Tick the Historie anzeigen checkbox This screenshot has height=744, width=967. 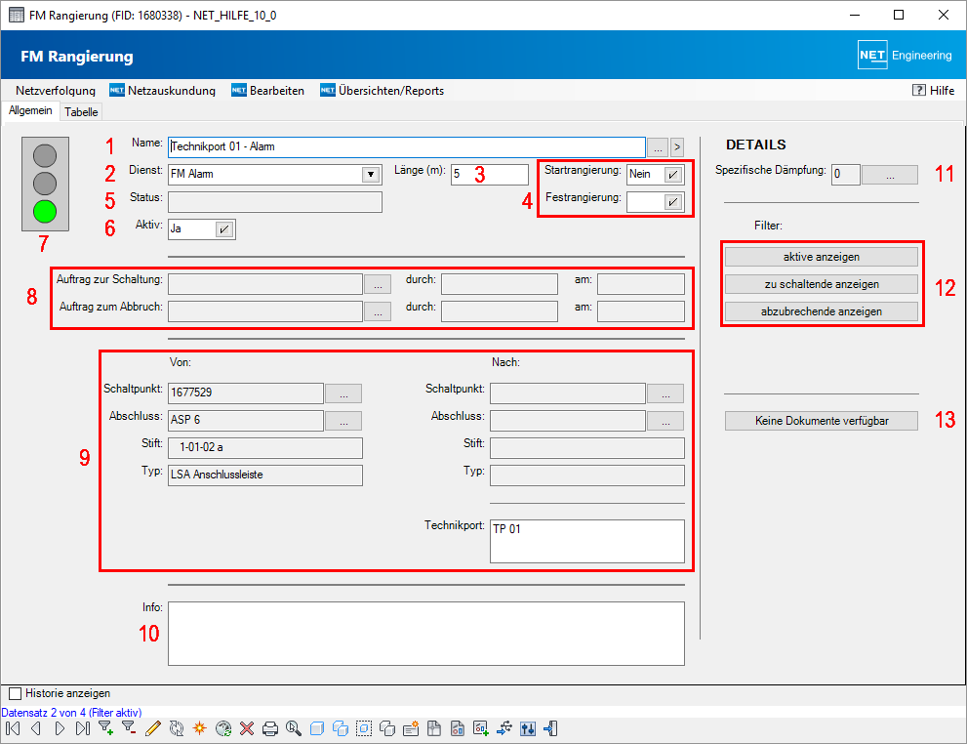16,694
